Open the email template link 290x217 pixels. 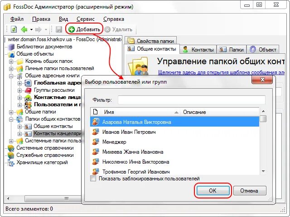[x=221, y=72]
